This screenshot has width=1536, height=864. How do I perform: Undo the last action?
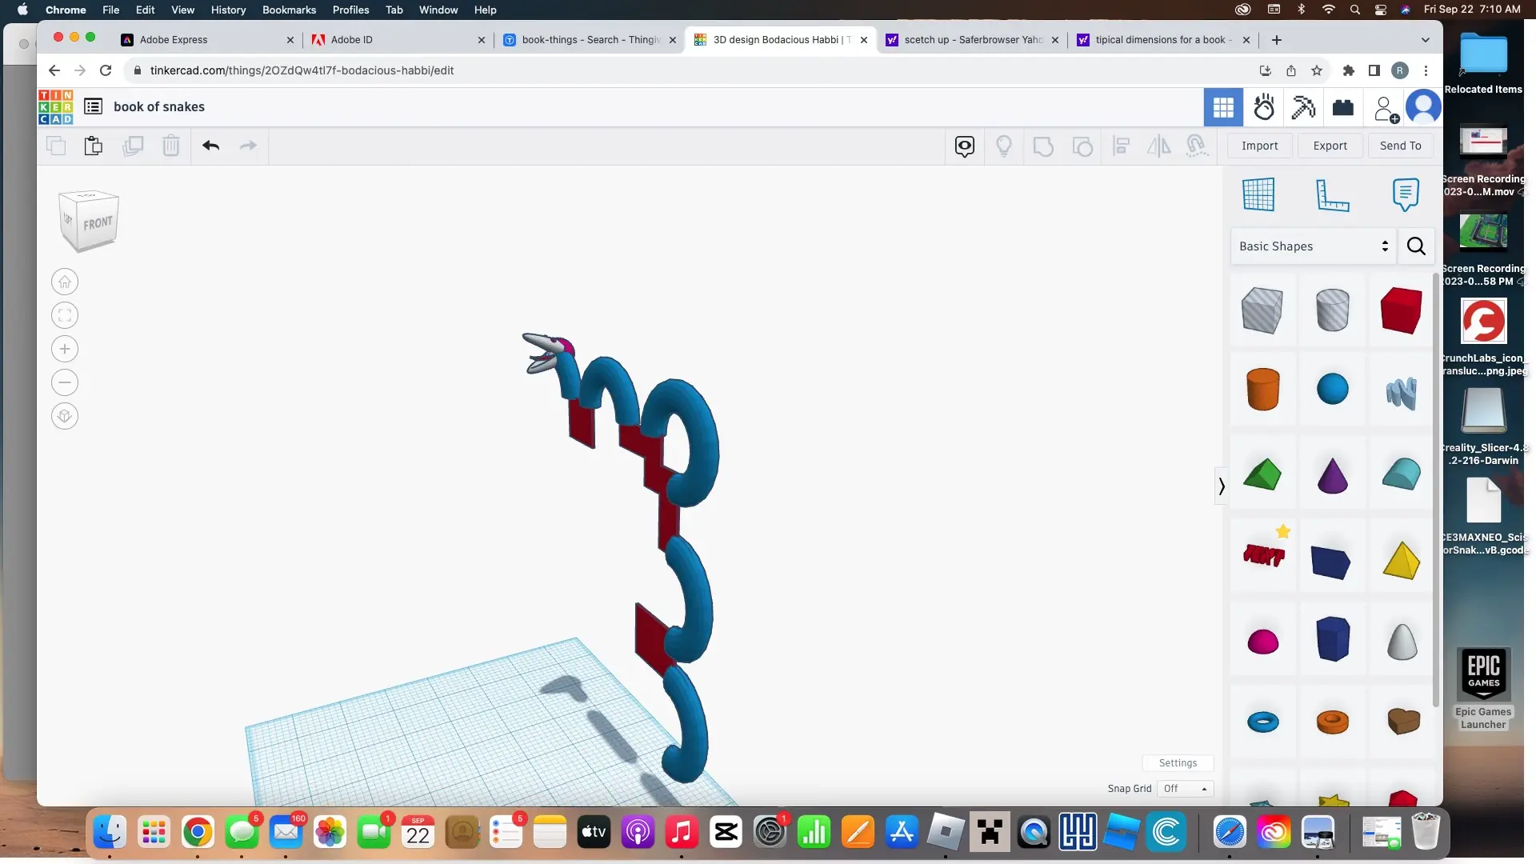tap(211, 146)
